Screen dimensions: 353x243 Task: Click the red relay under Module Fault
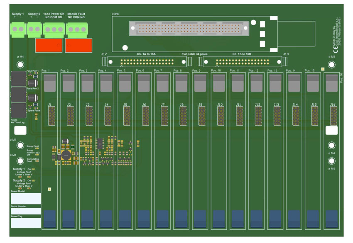click(x=79, y=45)
